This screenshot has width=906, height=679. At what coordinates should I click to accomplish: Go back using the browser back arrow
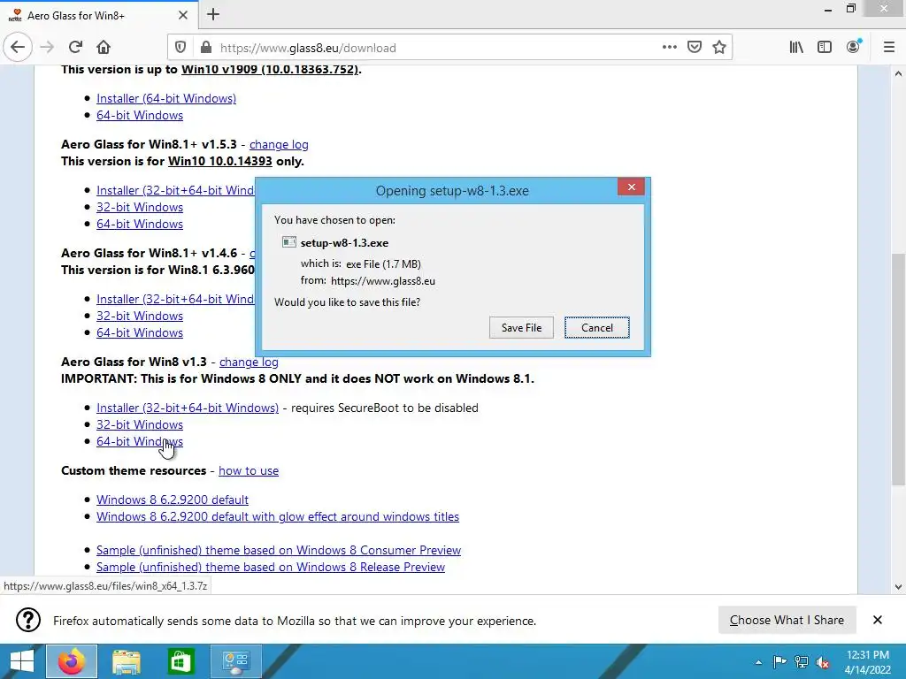(x=18, y=48)
